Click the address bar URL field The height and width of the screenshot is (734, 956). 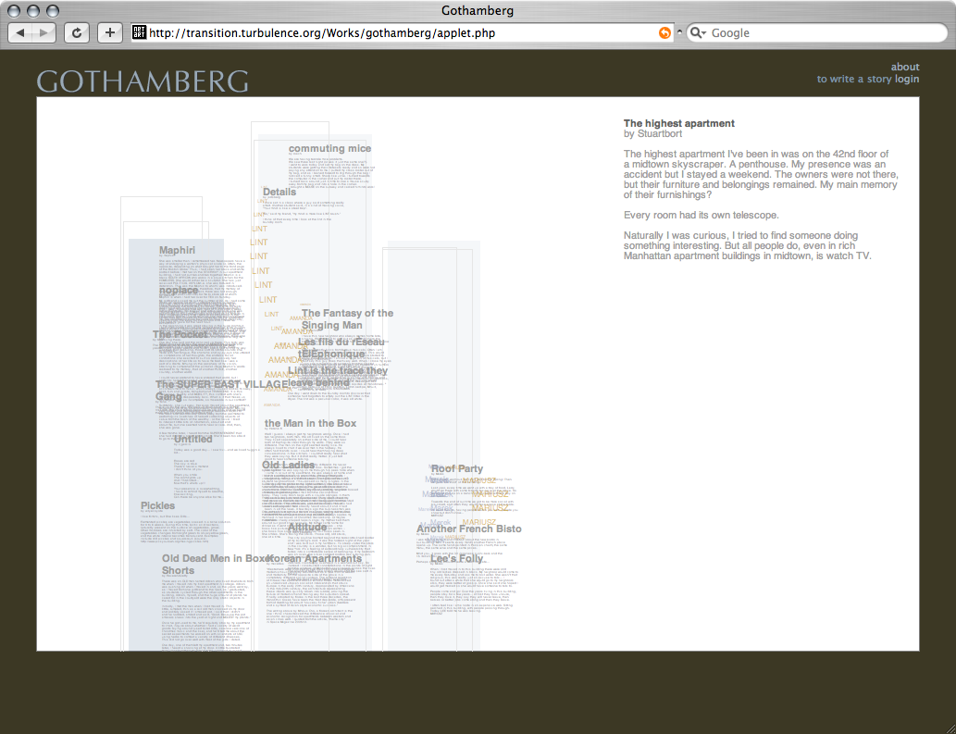click(x=398, y=32)
